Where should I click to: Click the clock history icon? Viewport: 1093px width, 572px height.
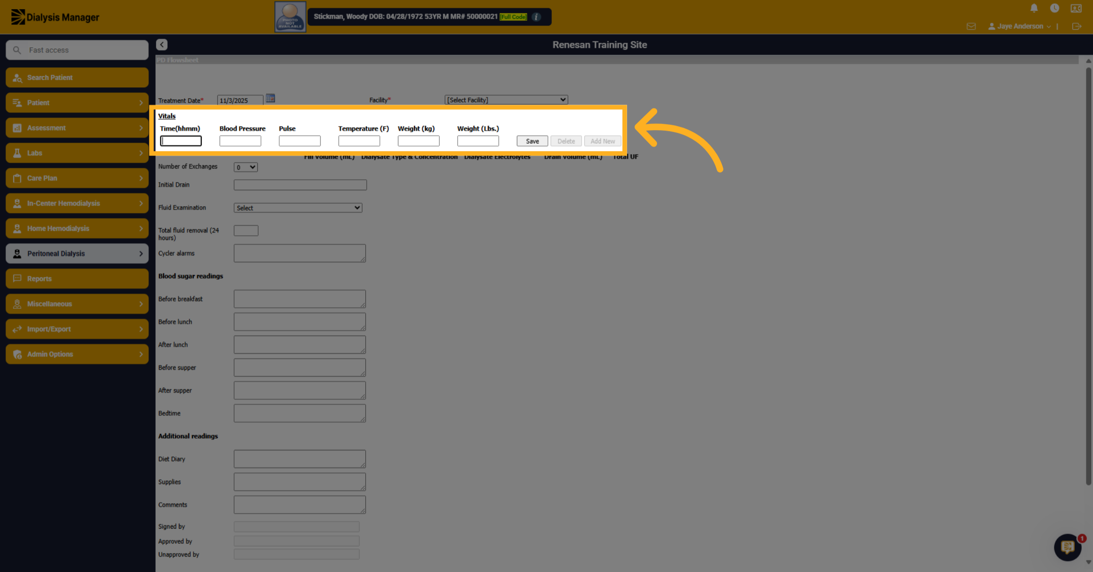[x=1054, y=8]
